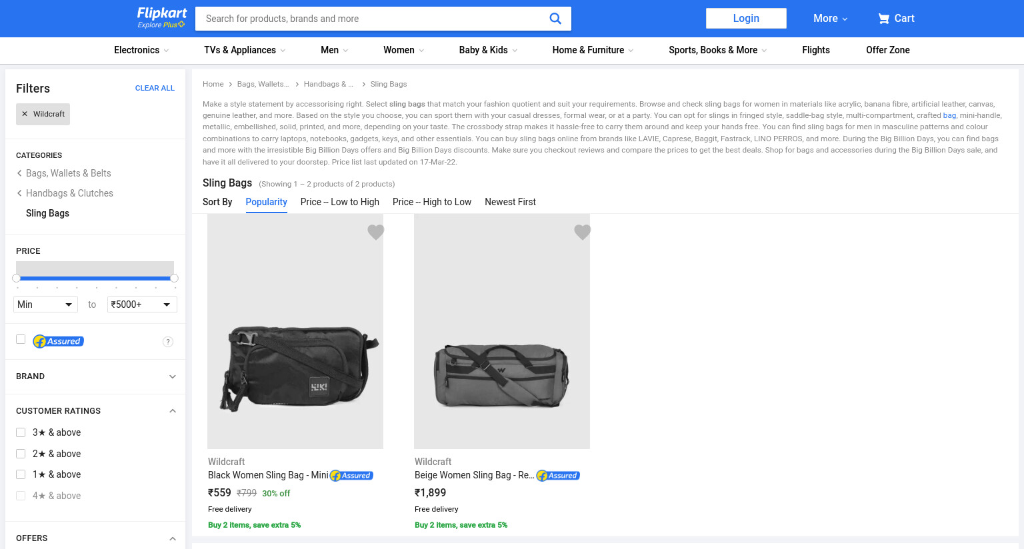This screenshot has width=1024, height=549.
Task: Click the Flipkart Assured badge in filters
Action: (58, 341)
